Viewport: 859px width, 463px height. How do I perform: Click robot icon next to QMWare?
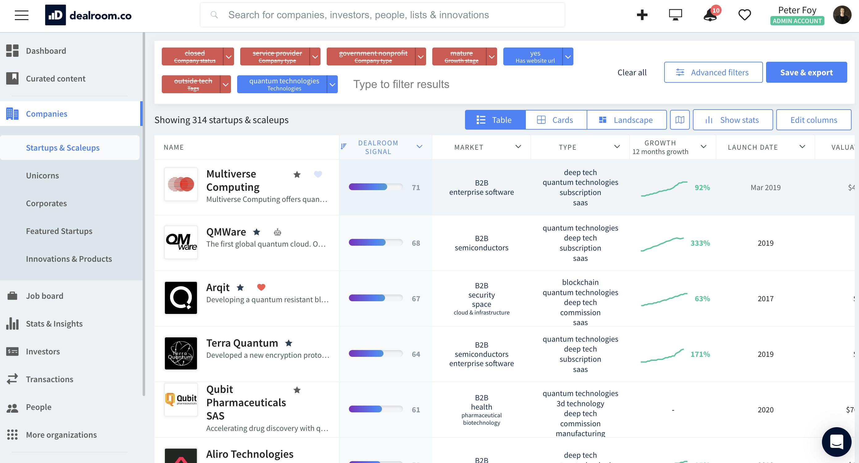click(278, 232)
